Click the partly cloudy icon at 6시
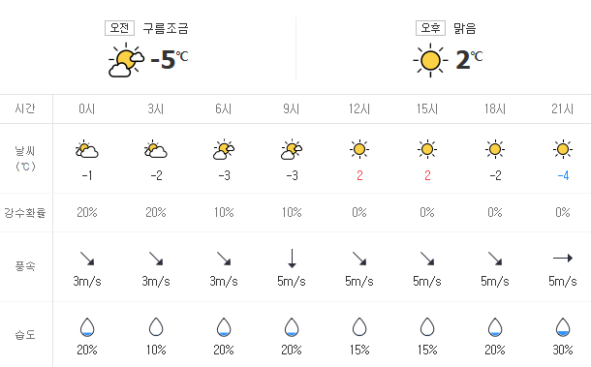This screenshot has width=591, height=367. point(224,149)
